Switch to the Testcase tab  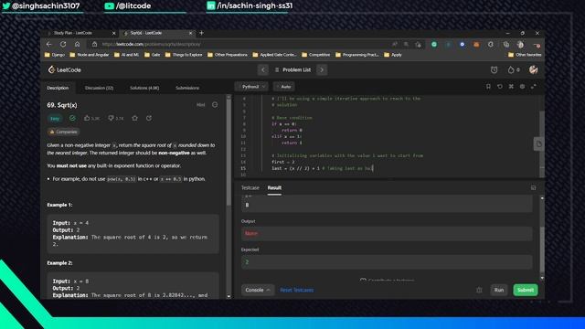point(250,187)
